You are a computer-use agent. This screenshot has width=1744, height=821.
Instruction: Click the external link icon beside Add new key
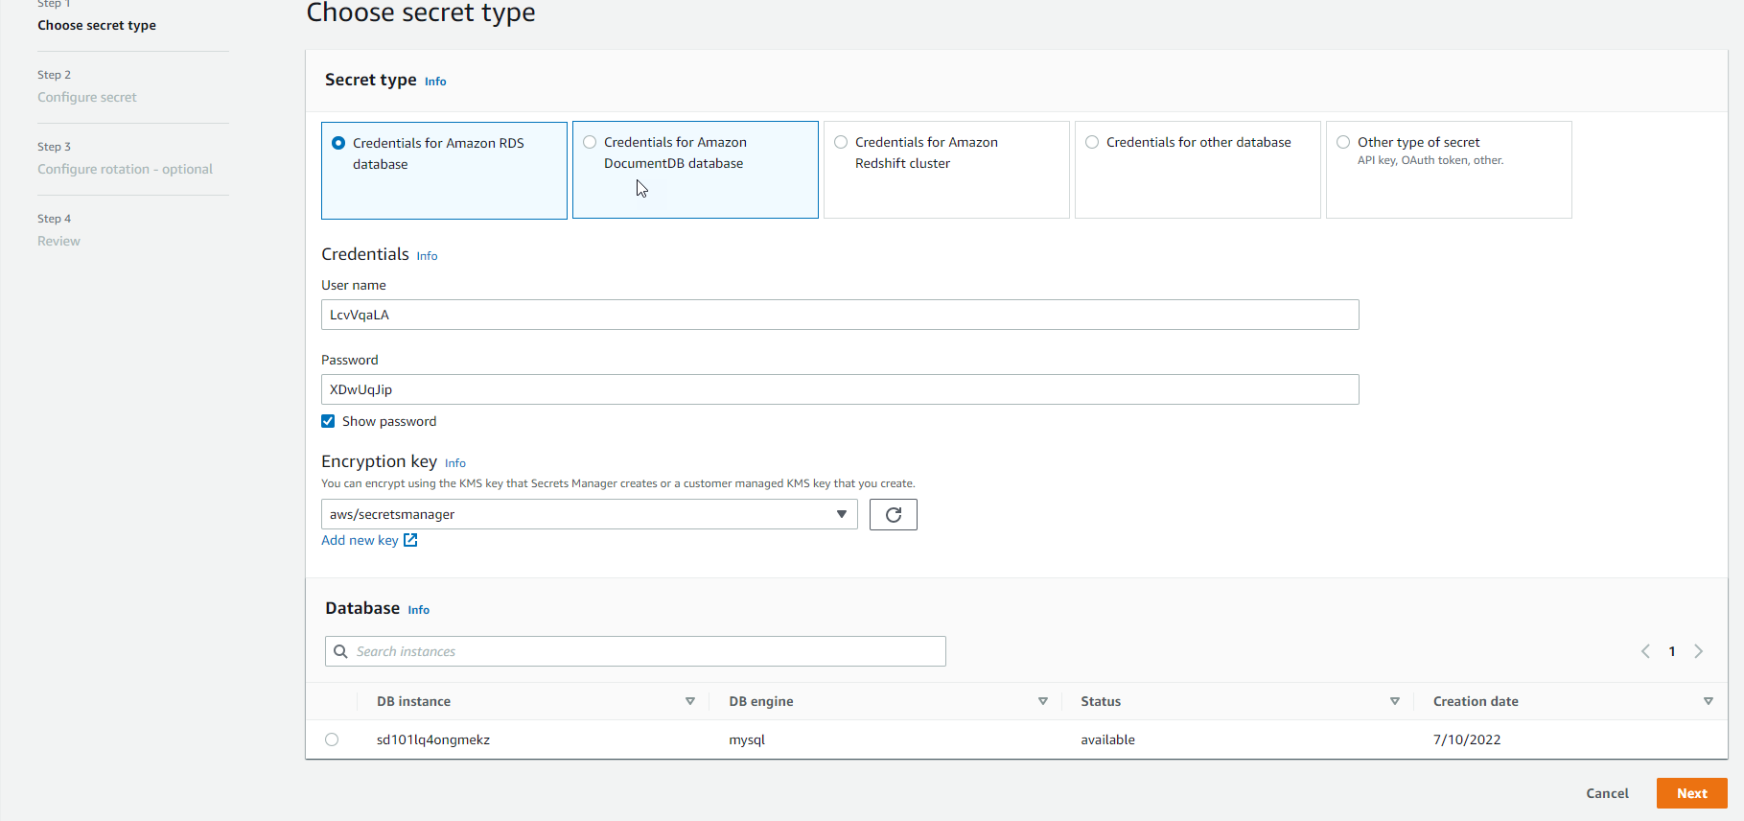(x=410, y=541)
